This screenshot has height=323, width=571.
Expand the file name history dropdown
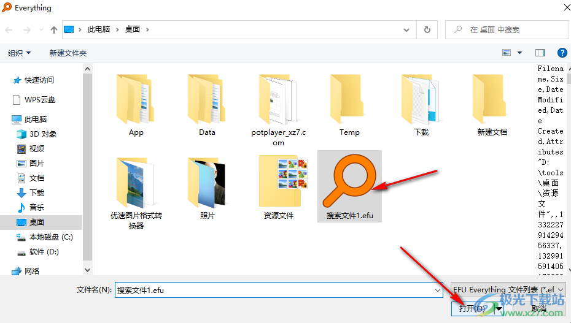437,291
